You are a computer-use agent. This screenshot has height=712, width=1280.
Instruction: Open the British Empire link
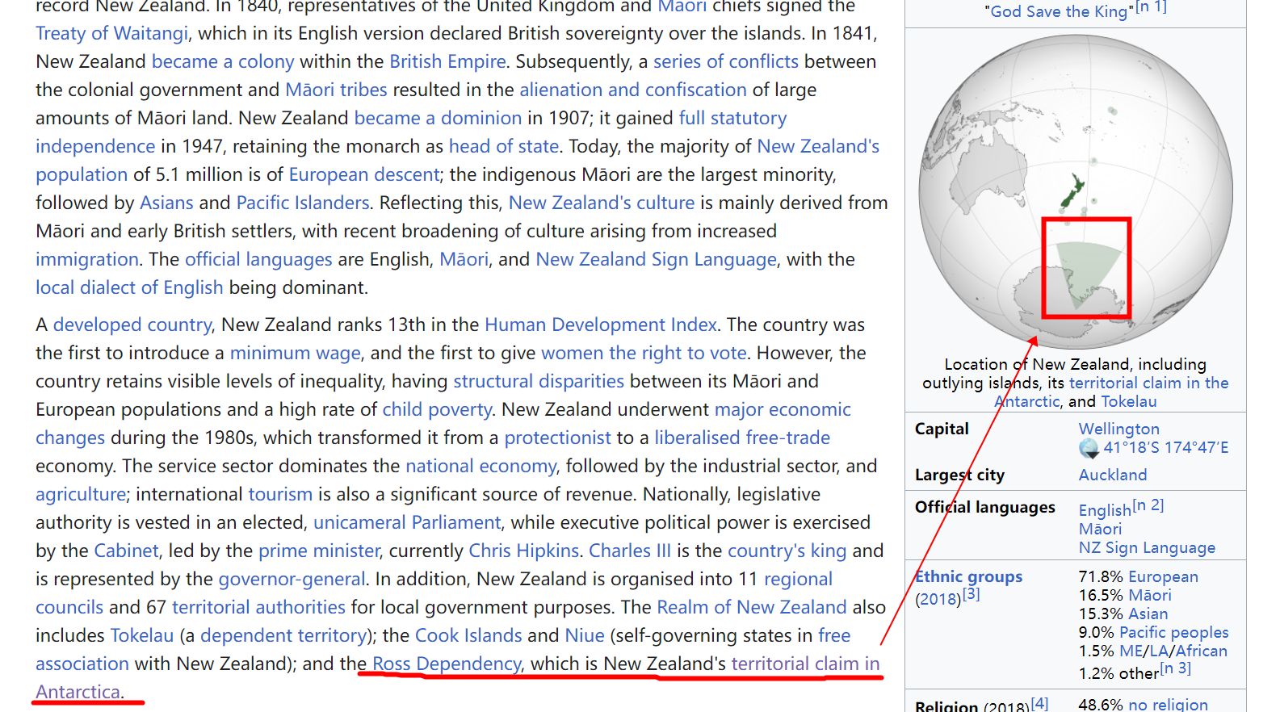(447, 62)
